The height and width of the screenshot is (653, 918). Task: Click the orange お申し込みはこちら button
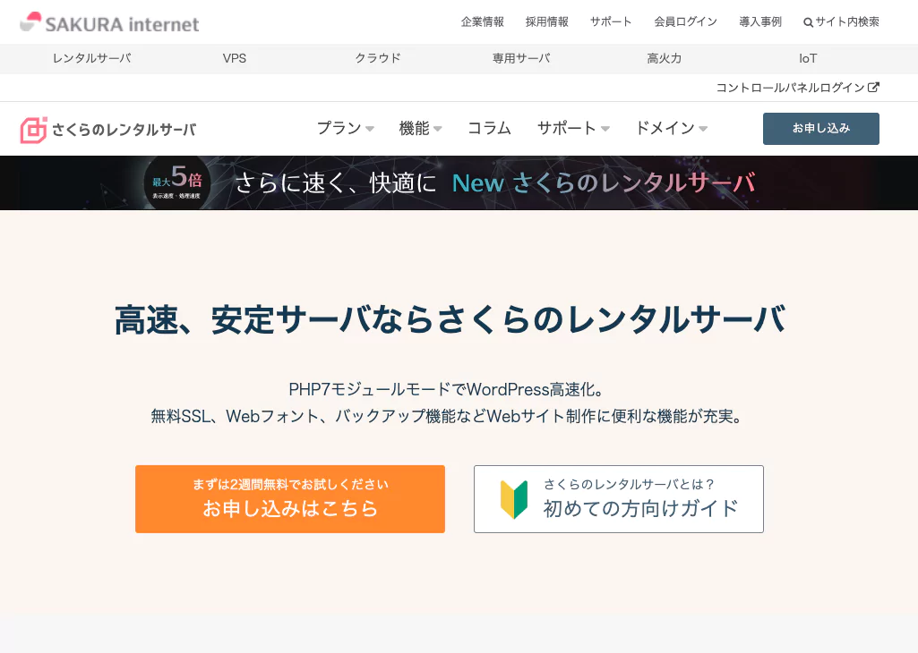289,499
